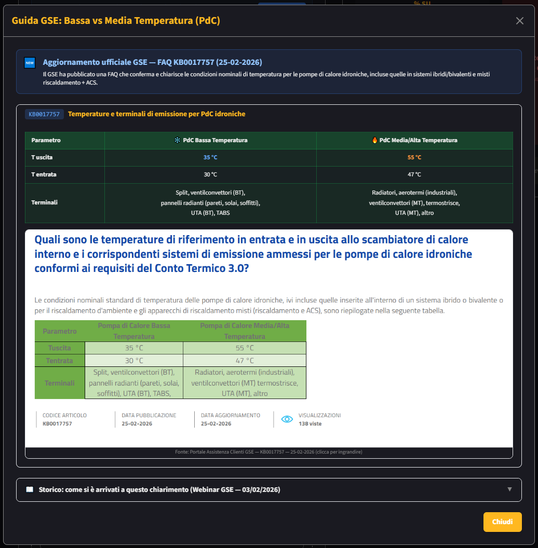
Task: Click the blue NEW badge icon
Action: click(x=30, y=63)
